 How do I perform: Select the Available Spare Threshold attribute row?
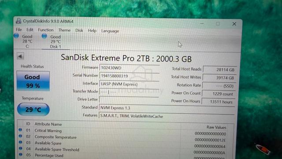coord(122,151)
